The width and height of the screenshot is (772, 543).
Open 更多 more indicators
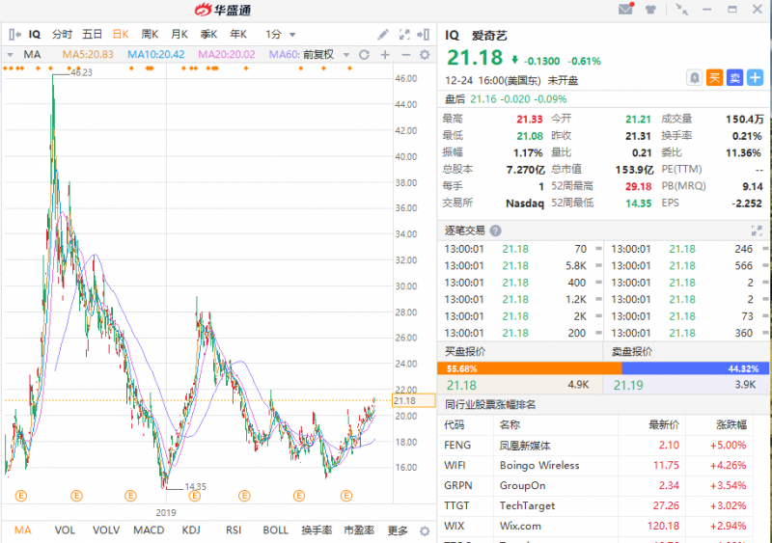(x=398, y=530)
